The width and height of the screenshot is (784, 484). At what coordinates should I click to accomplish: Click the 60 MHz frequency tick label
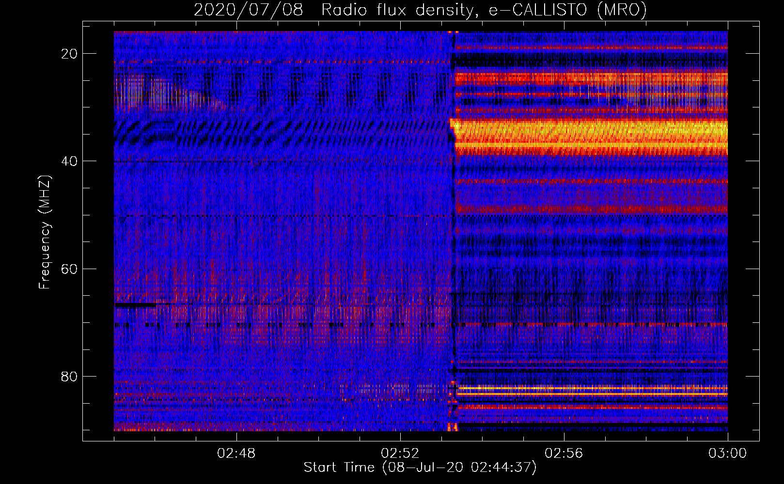click(x=70, y=269)
